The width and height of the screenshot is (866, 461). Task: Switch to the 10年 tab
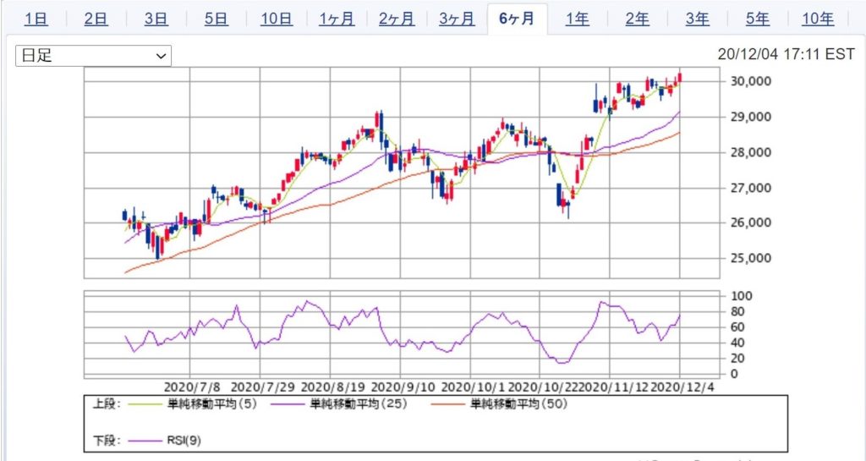(x=817, y=19)
